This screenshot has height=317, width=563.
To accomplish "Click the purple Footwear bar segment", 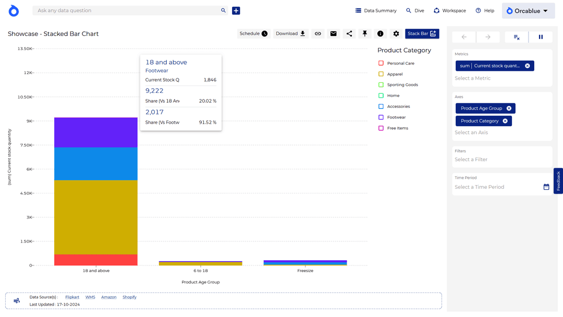I will tap(95, 132).
